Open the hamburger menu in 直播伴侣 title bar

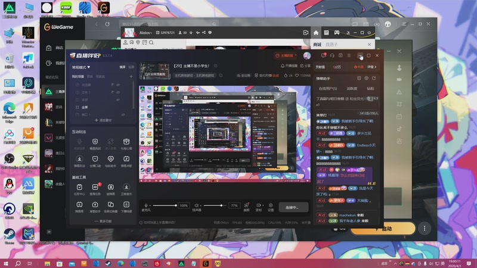click(349, 55)
